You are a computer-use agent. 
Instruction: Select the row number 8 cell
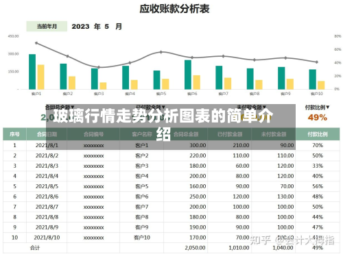coord(14,217)
